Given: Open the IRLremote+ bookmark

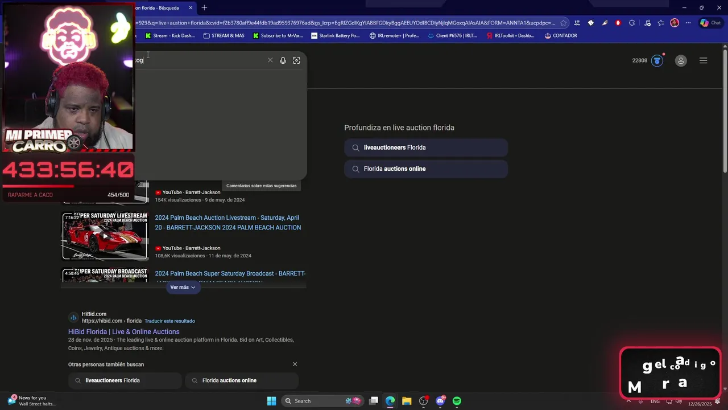Looking at the screenshot, I should click(x=394, y=35).
